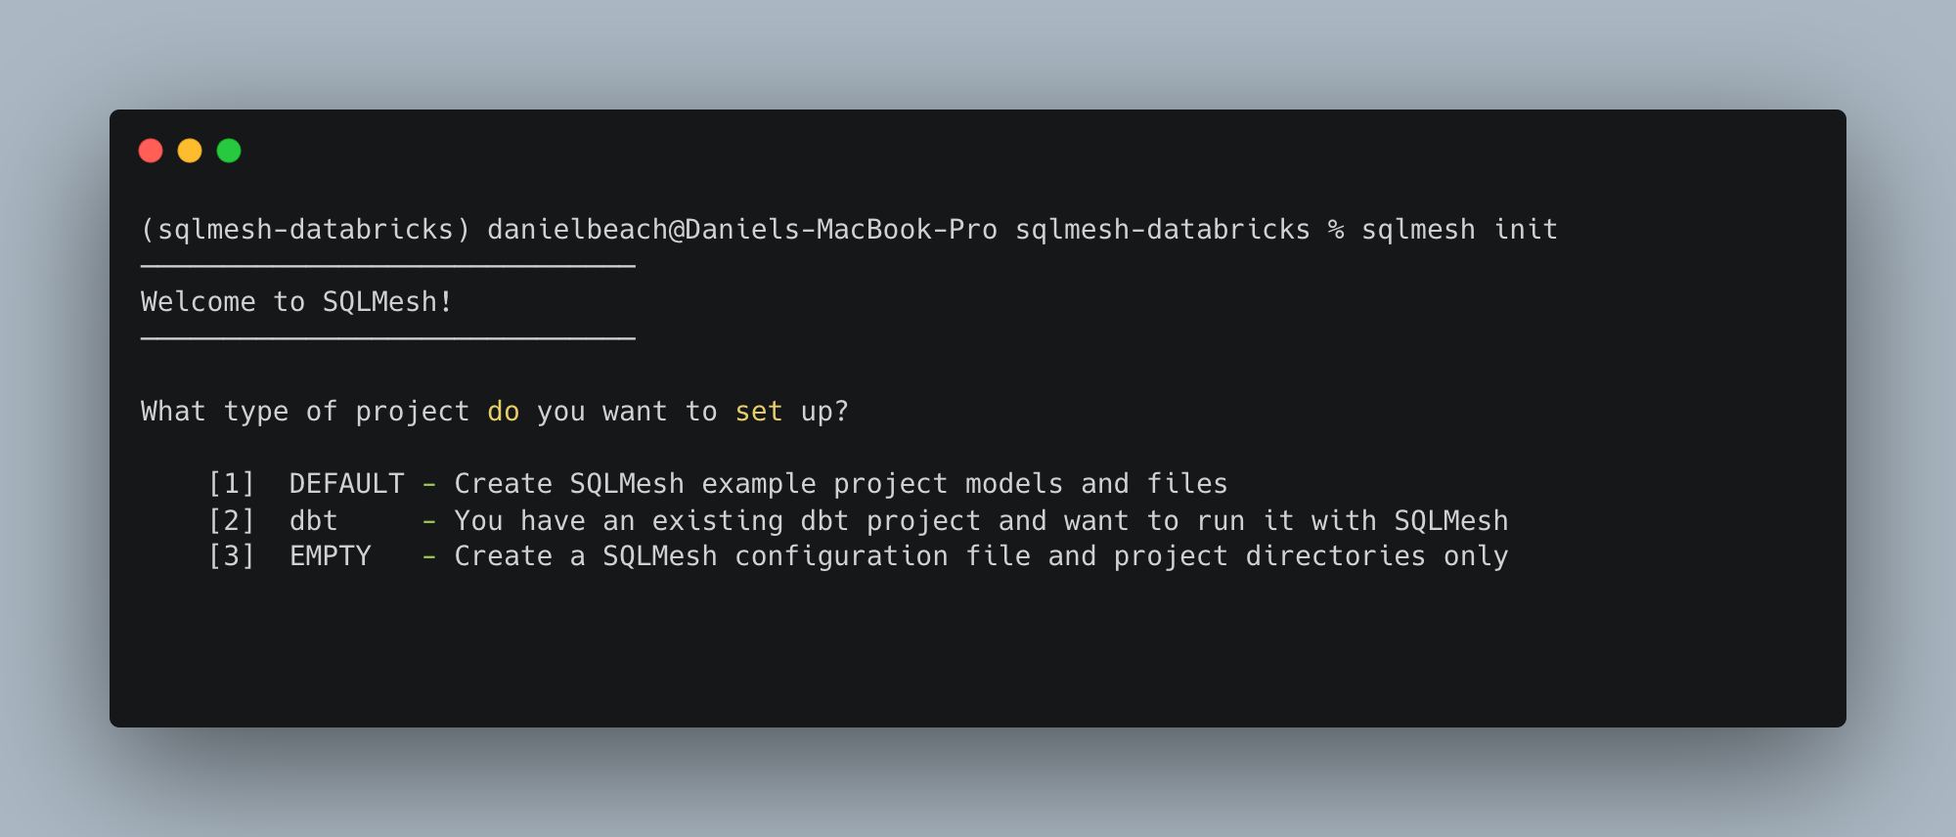The width and height of the screenshot is (1956, 837).
Task: Click the green maximize window button
Action: pos(229,151)
